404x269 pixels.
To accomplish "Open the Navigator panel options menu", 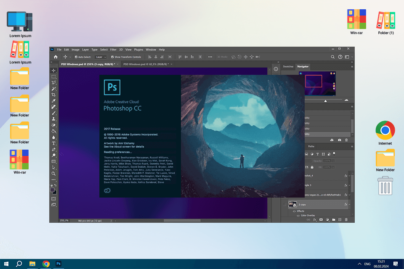I will (352, 67).
